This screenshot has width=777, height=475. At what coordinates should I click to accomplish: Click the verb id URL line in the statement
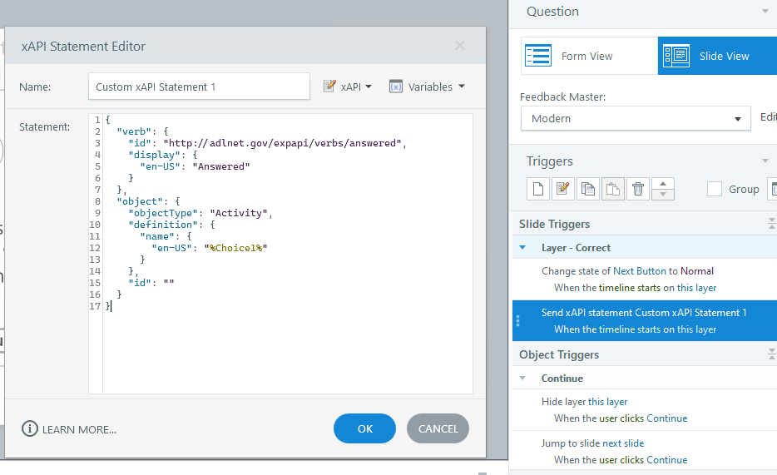coord(267,143)
